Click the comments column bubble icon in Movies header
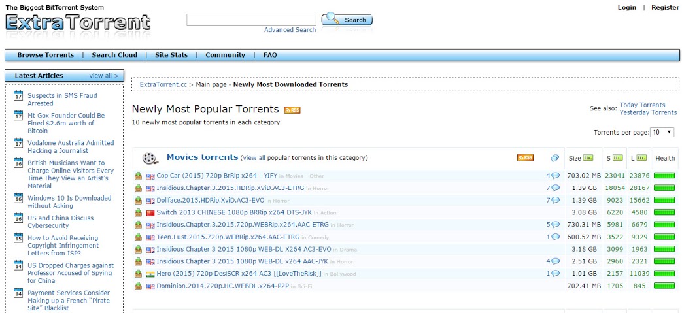Viewport: 682px width, 313px height. pyautogui.click(x=554, y=158)
